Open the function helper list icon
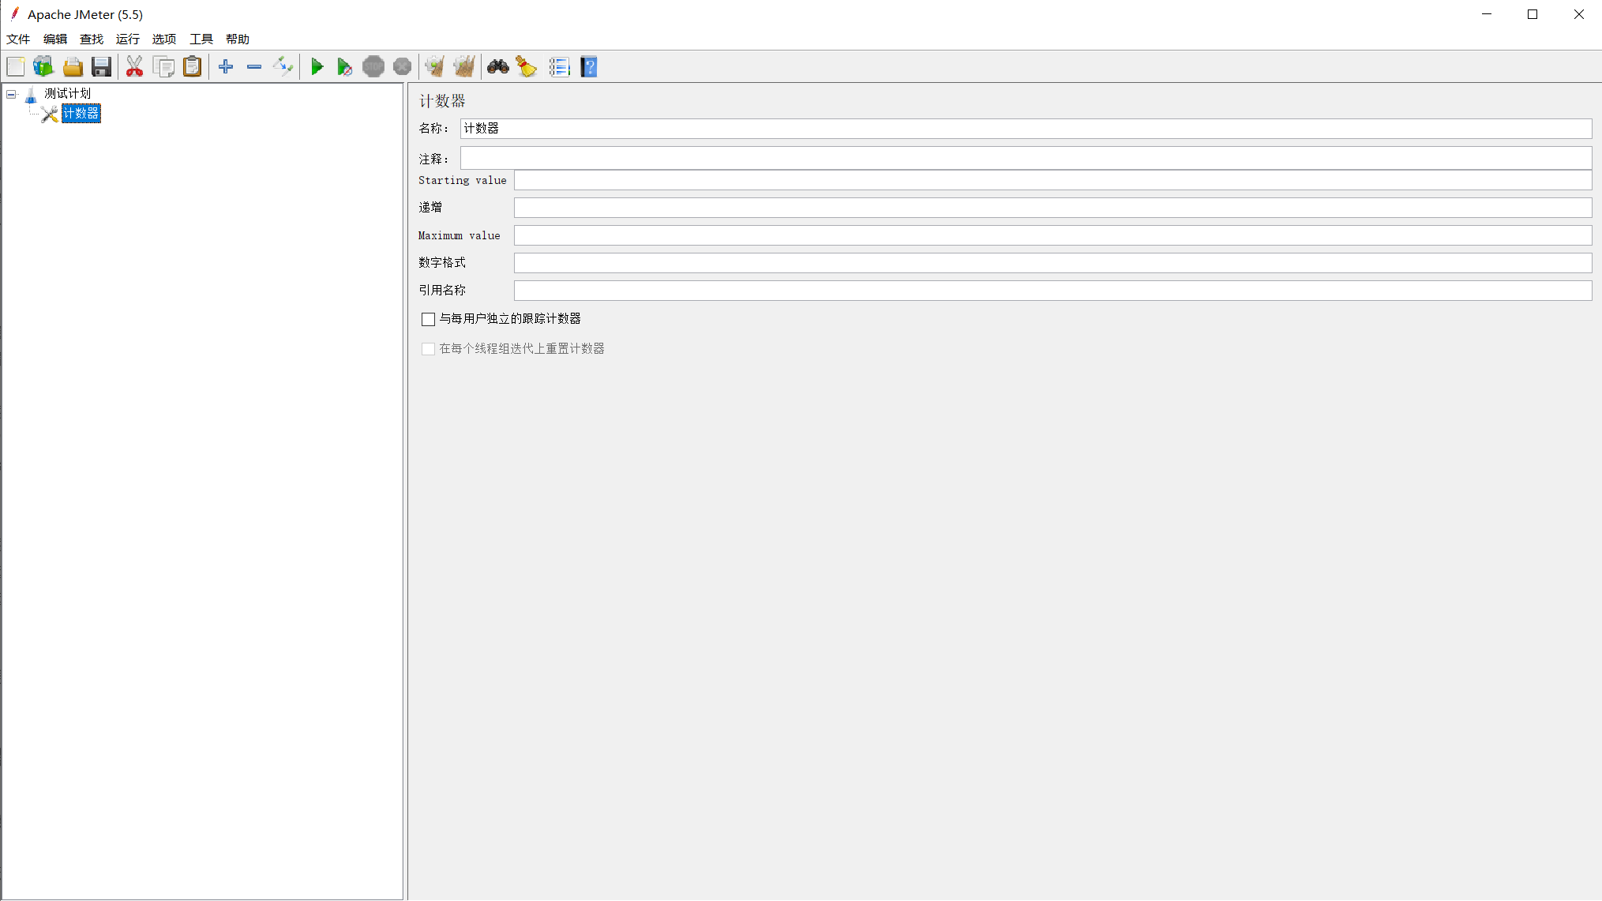The height and width of the screenshot is (901, 1602). pos(559,67)
